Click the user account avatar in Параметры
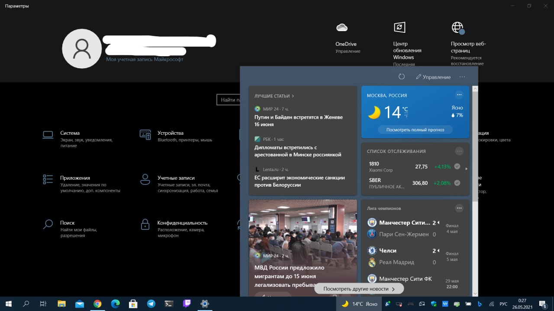 (x=82, y=49)
